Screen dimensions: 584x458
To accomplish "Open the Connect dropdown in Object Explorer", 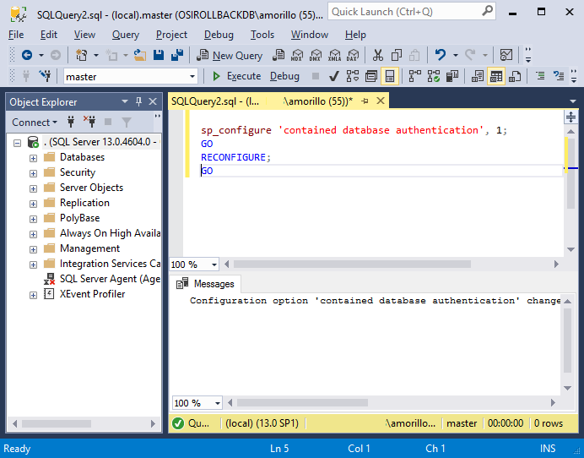I will coord(35,123).
